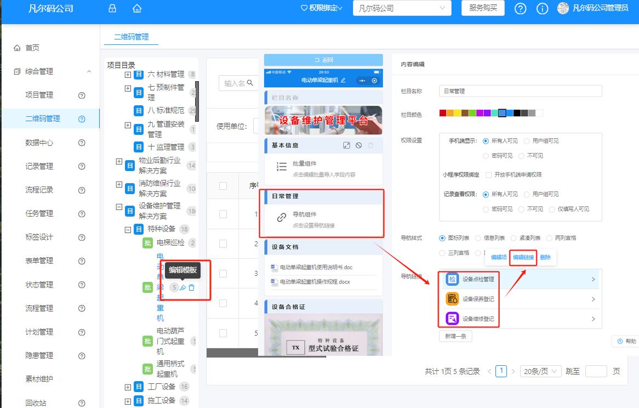Click the lock icon in top bar
Viewport: 639px width, 408px height.
[112, 8]
